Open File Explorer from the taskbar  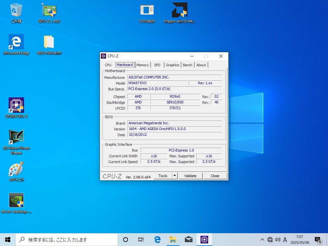tap(173, 240)
